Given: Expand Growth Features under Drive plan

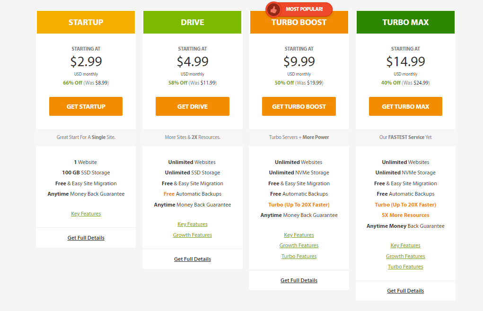Looking at the screenshot, I should point(193,235).
